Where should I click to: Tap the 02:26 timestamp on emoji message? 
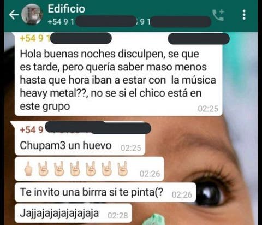(150, 174)
